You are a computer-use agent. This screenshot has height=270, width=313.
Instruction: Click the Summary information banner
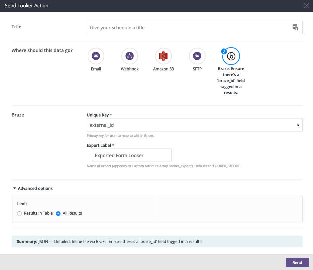157,241
